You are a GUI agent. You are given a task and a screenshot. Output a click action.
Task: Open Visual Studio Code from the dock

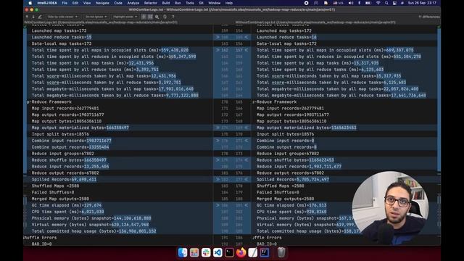point(217,252)
